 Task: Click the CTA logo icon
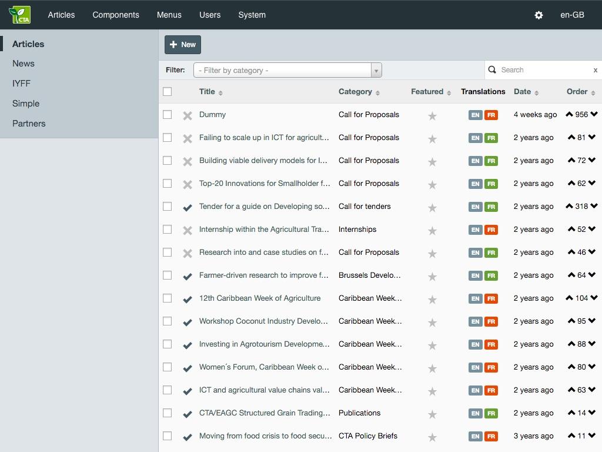click(19, 15)
